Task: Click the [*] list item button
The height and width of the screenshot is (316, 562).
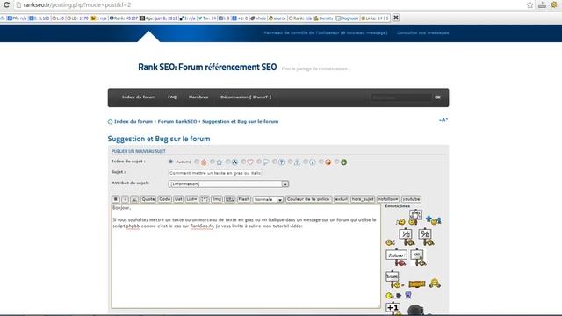Action: tap(205, 199)
